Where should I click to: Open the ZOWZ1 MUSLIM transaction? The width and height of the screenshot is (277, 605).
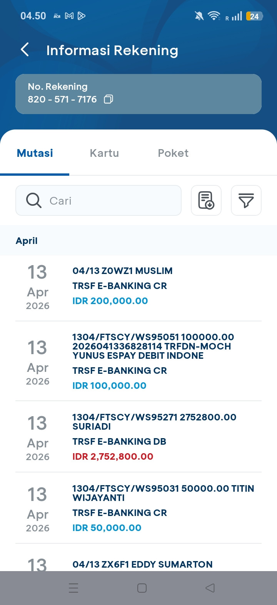138,286
